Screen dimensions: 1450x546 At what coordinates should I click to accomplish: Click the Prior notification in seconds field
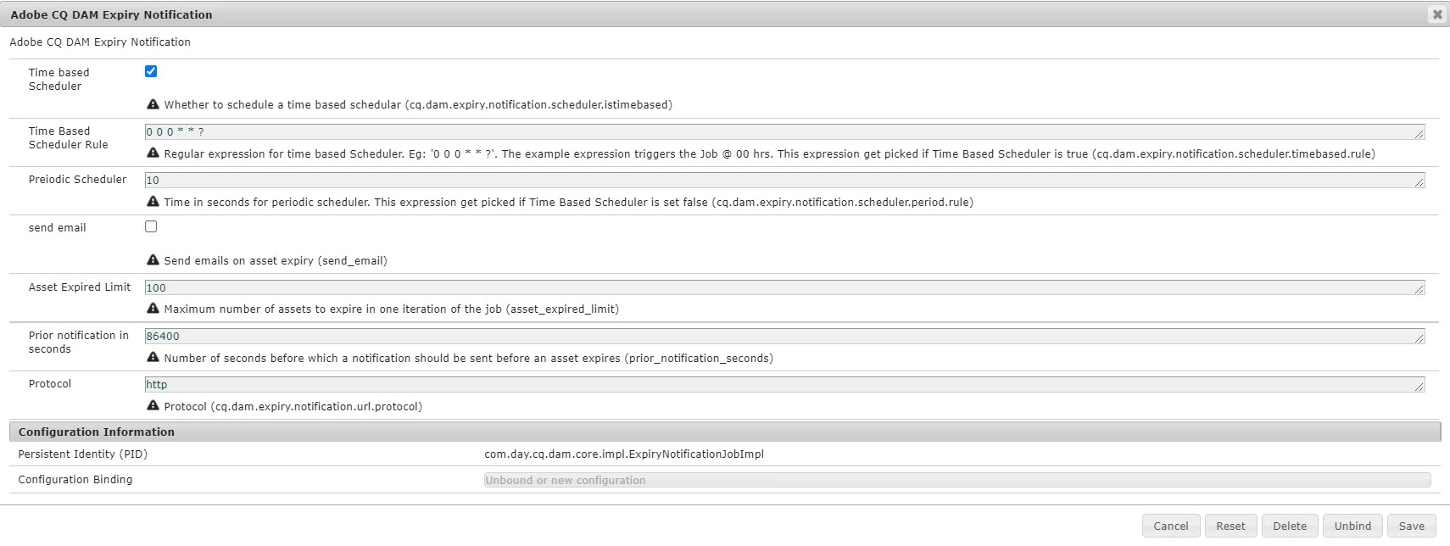click(784, 336)
